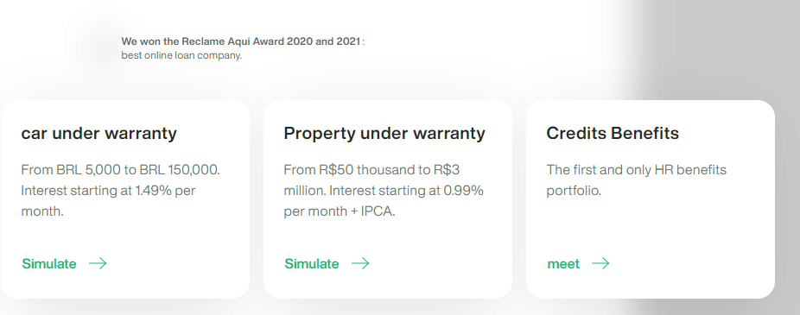Click arrow icon beside Property Simulate link
Viewport: 800px width, 315px height.
tap(360, 263)
